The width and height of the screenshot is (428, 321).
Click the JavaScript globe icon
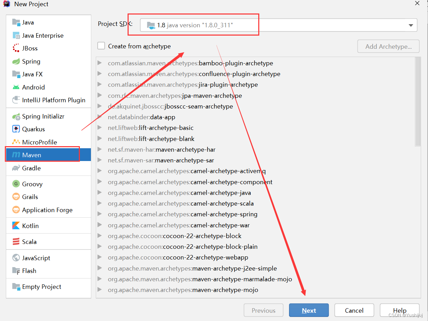[16, 258]
